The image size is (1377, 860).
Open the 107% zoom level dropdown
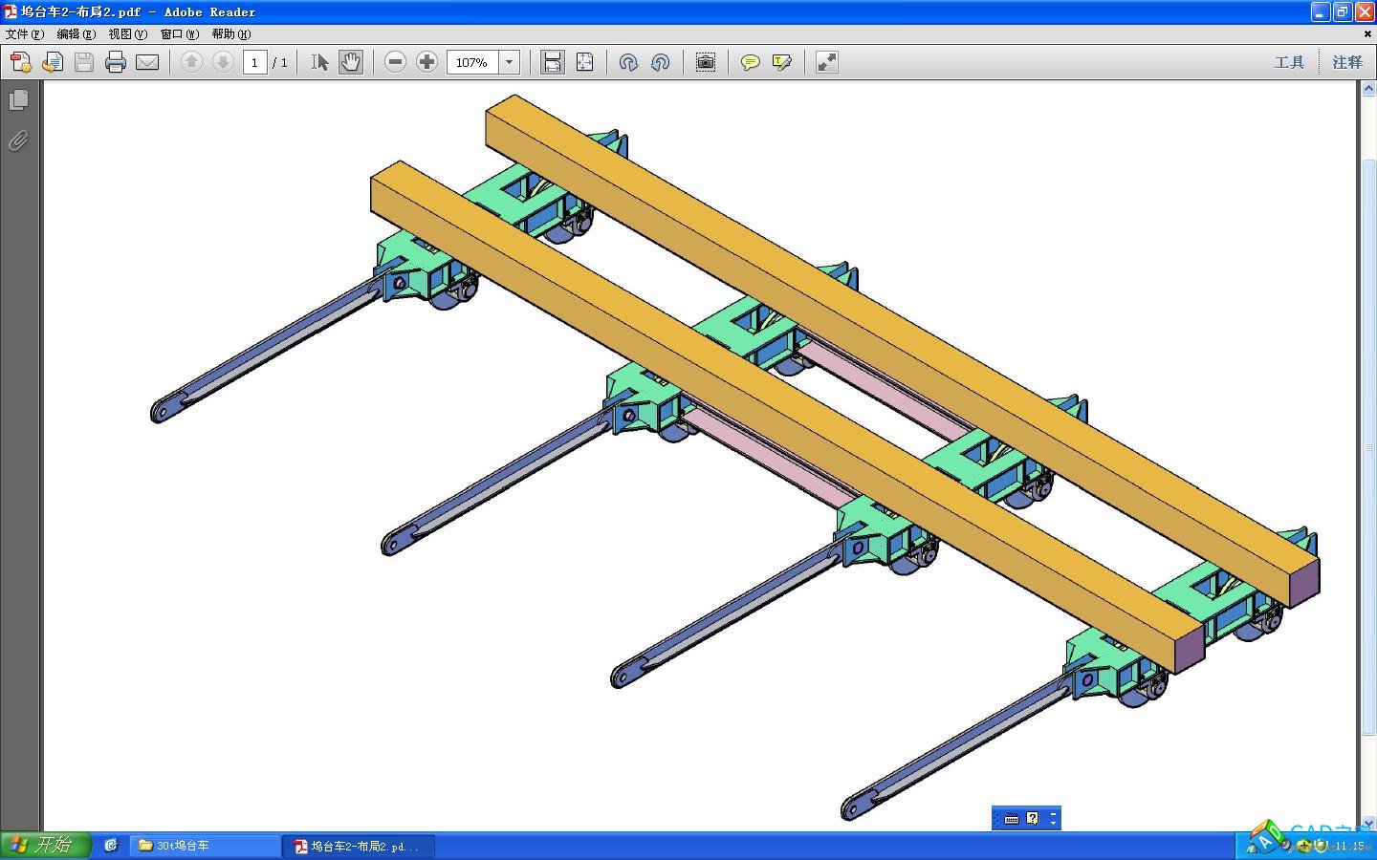pos(510,63)
